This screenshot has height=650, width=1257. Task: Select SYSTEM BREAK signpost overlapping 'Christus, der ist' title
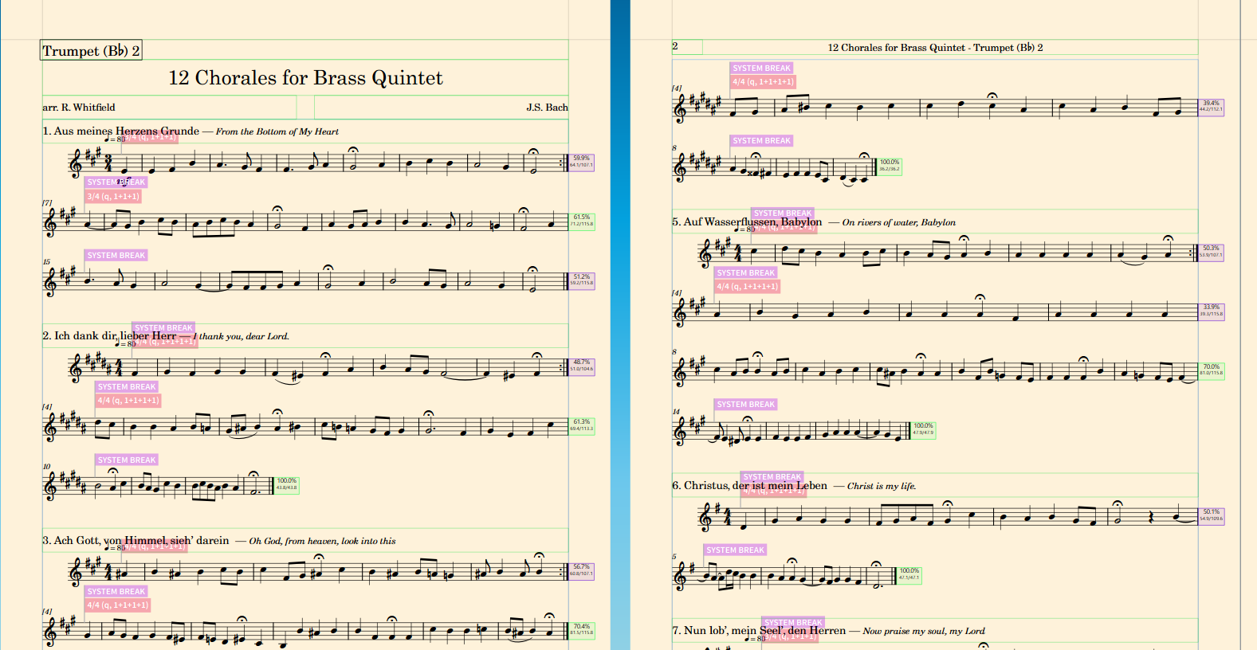tap(772, 477)
